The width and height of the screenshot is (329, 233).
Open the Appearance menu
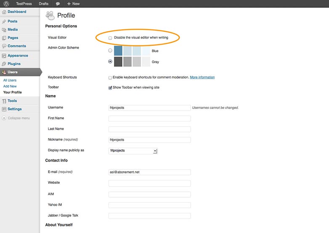coord(18,56)
